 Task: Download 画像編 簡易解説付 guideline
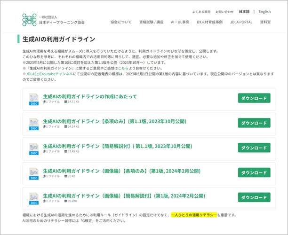[254, 198]
